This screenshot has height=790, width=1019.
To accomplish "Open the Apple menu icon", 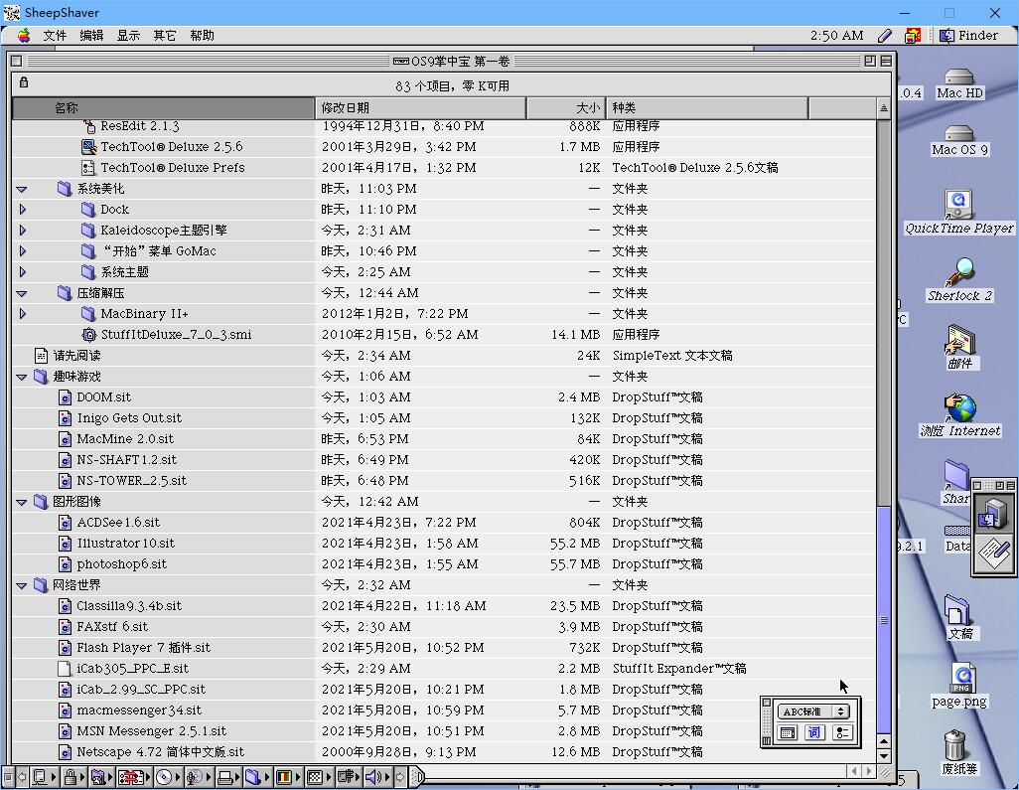I will (24, 35).
